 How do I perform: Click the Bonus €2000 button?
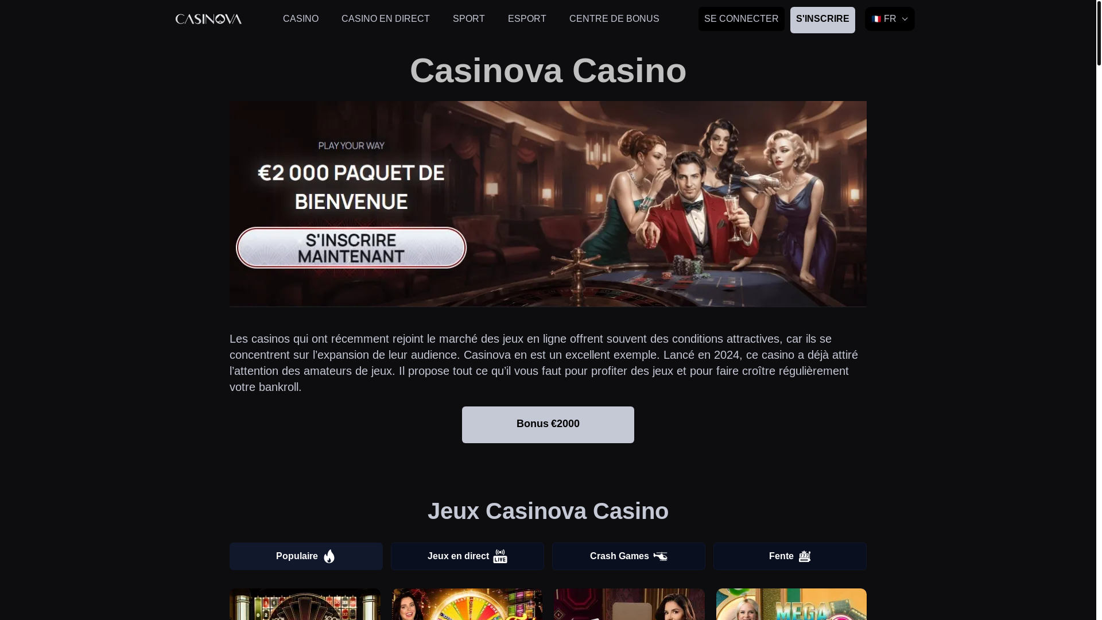[548, 425]
